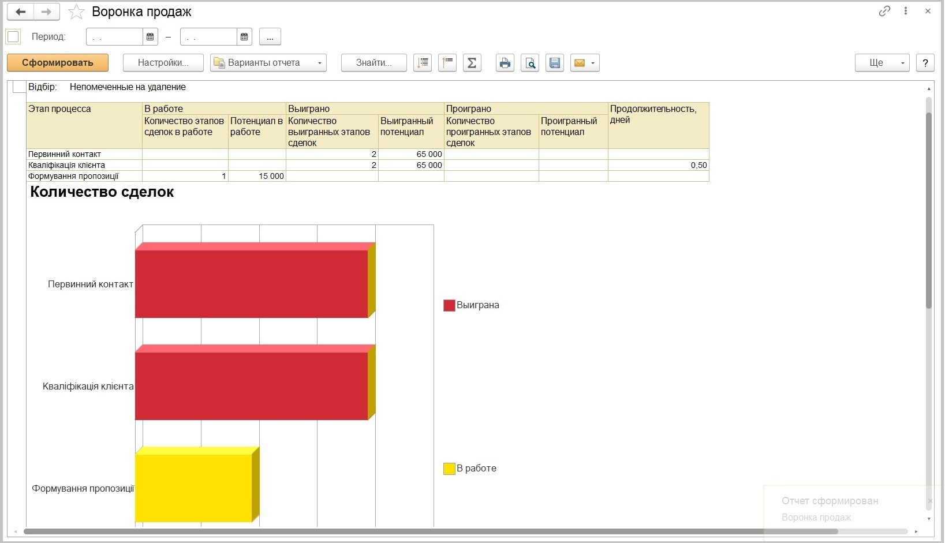Click the print report icon
This screenshot has width=945, height=543.
505,63
